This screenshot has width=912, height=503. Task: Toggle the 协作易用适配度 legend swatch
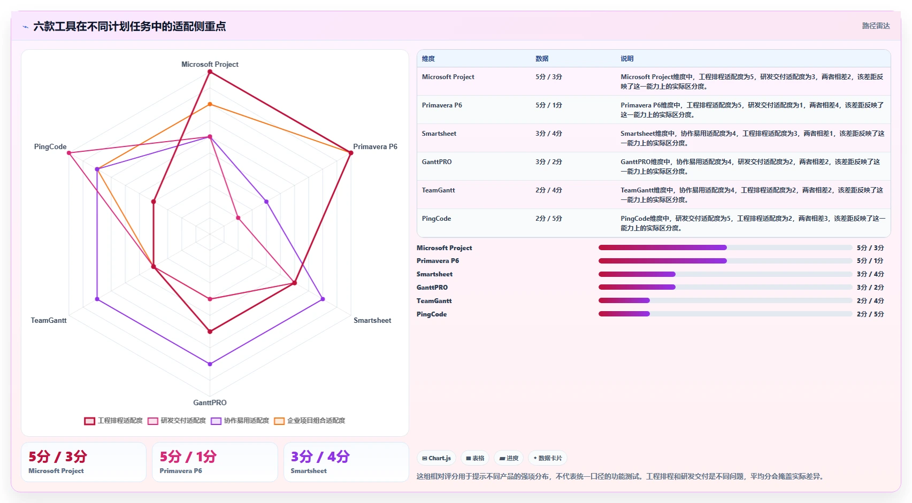[x=216, y=421]
